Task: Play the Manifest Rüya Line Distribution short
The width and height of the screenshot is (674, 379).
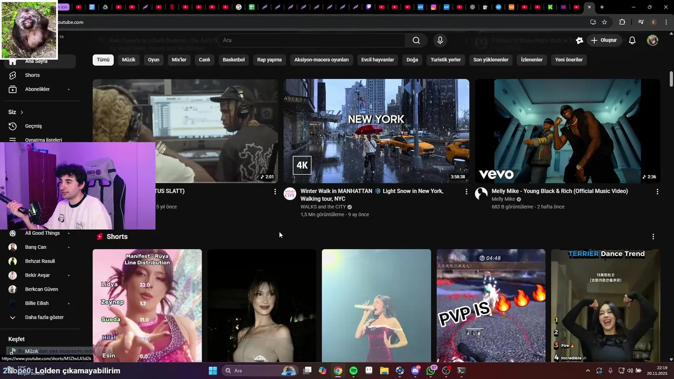Action: point(147,306)
